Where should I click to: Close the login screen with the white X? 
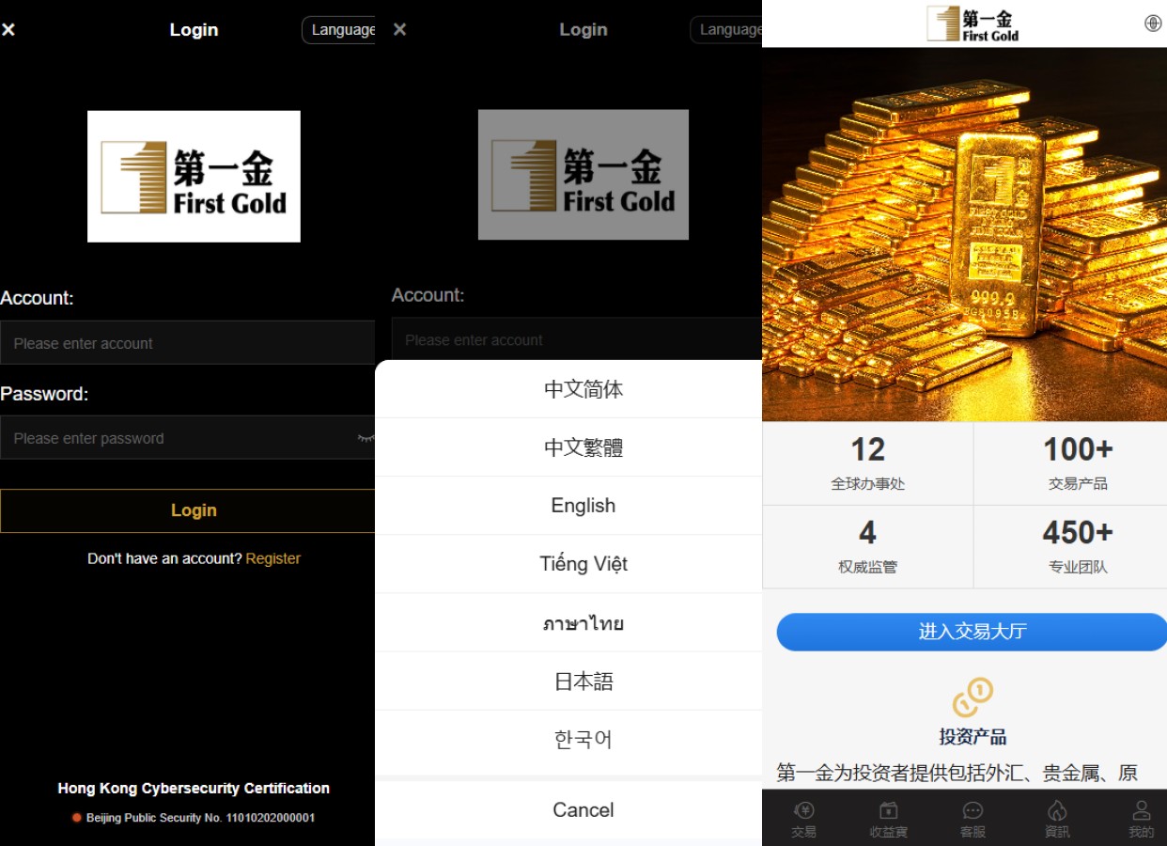[x=8, y=30]
